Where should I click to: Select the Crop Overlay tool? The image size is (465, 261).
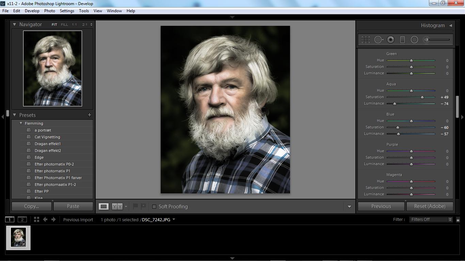pos(366,40)
